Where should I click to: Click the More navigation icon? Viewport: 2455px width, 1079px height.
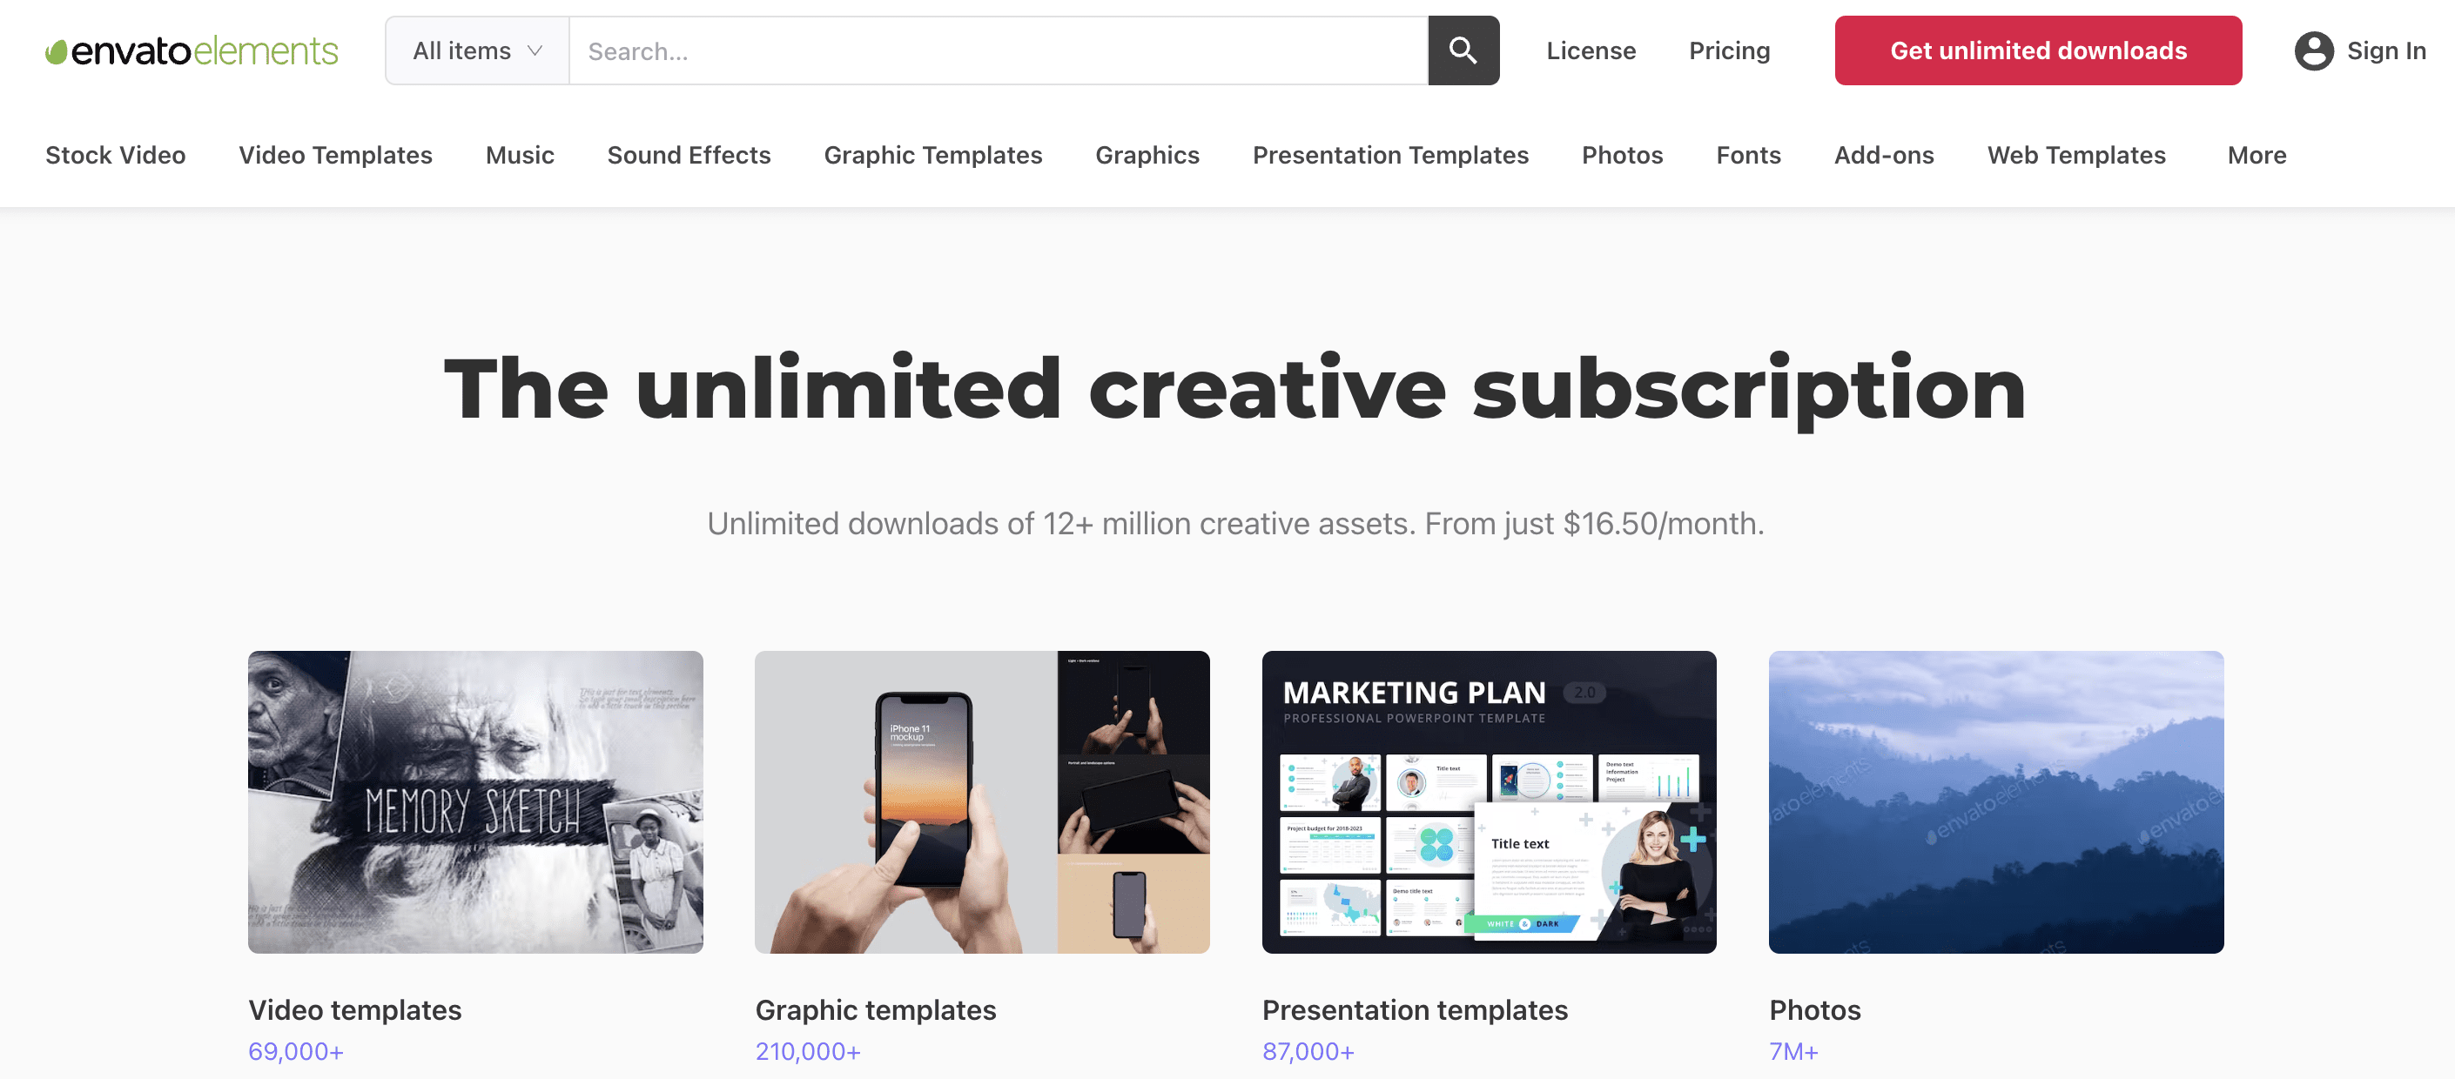[x=2257, y=153]
